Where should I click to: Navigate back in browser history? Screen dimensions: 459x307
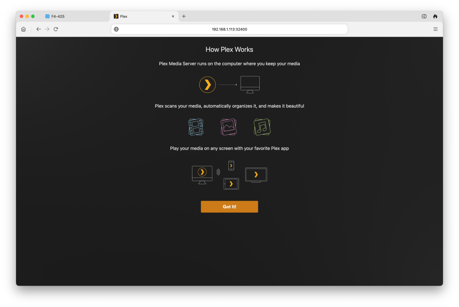coord(39,29)
